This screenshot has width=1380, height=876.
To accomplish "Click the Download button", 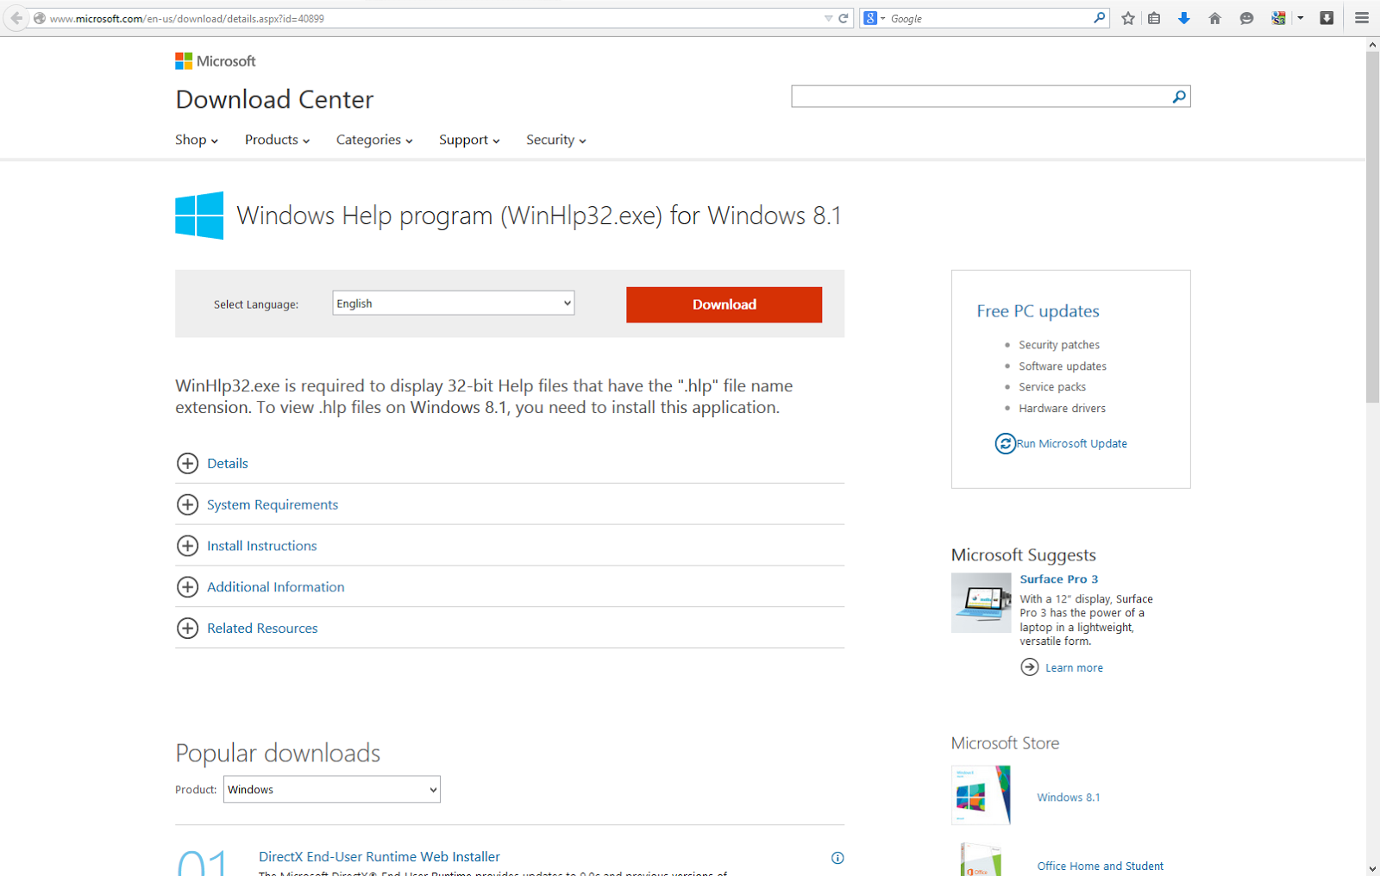I will pyautogui.click(x=724, y=304).
